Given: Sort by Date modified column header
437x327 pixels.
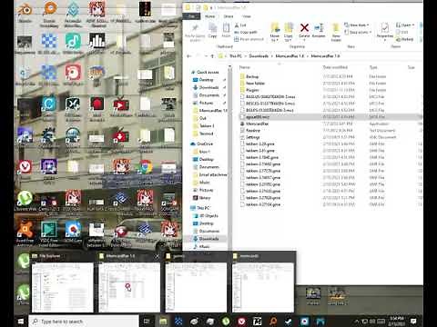Looking at the screenshot, I should click(335, 67).
